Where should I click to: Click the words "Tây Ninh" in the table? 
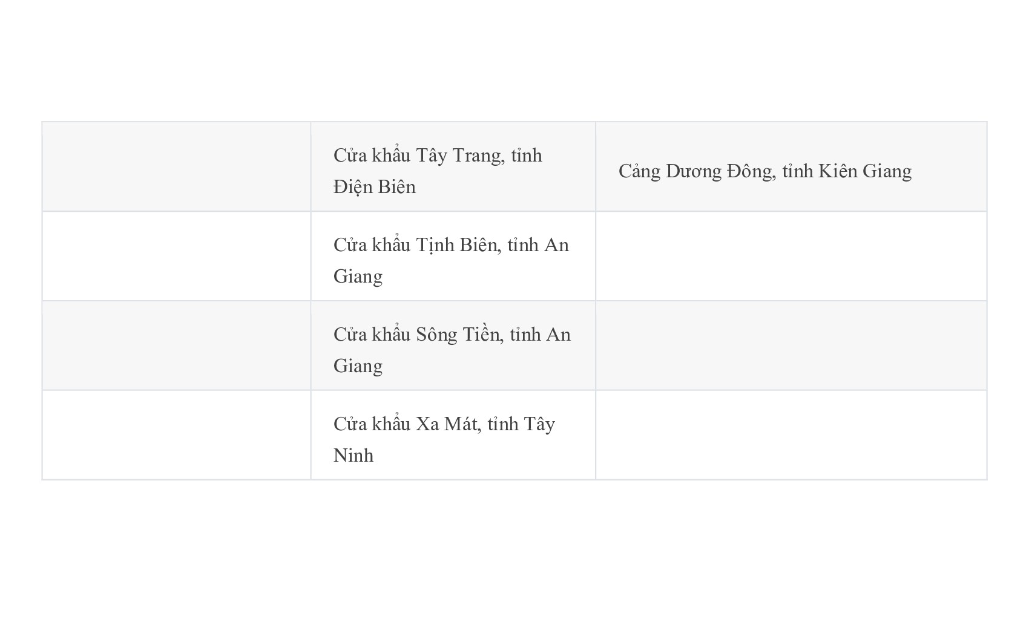click(539, 424)
